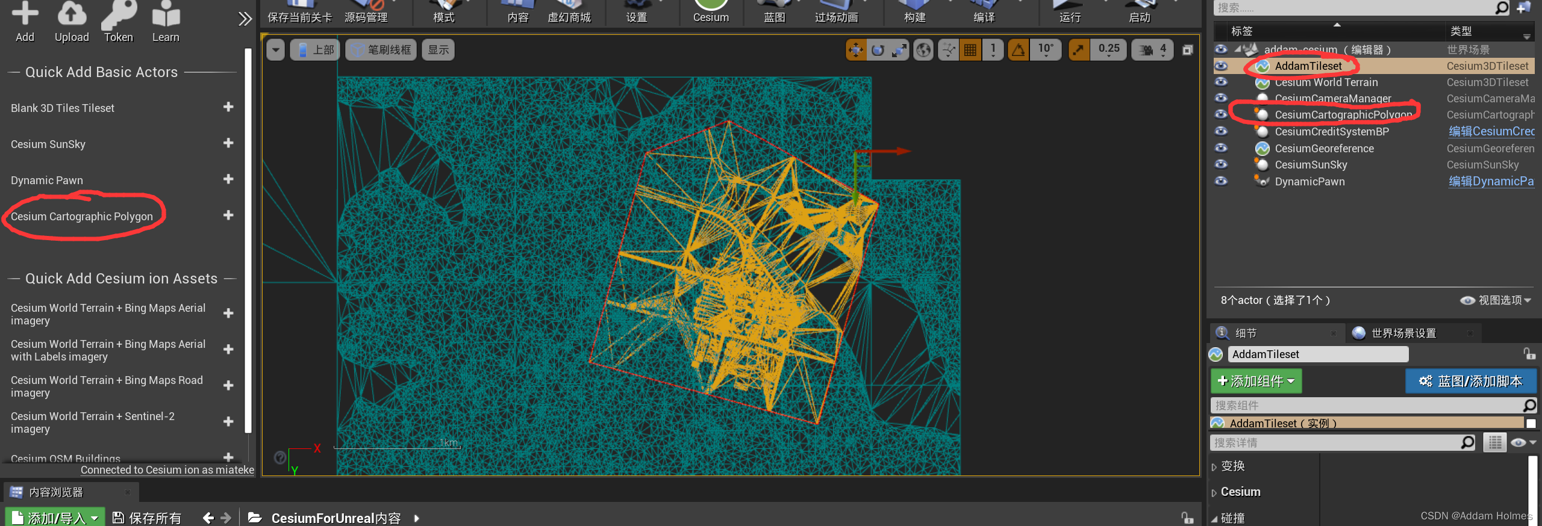
Task: Select the rotate transform tool
Action: [878, 50]
